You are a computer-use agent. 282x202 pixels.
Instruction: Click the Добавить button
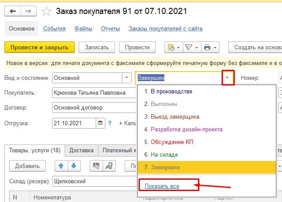(x=28, y=166)
